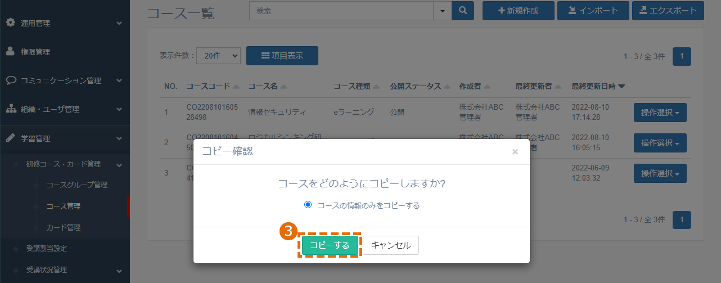Close the コピー確認 dialog with X

[x=515, y=151]
